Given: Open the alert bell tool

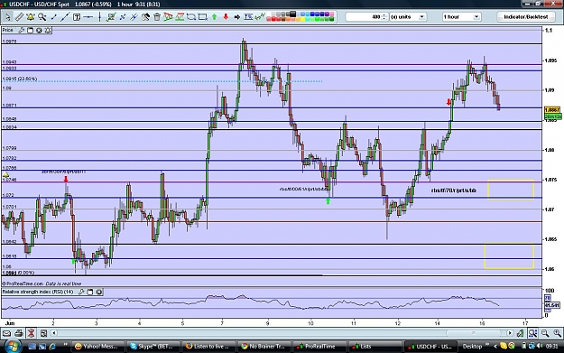Looking at the screenshot, I should (x=31, y=17).
